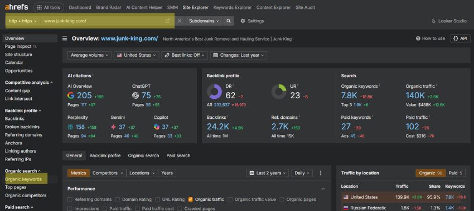The width and height of the screenshot is (474, 211).
Task: Click www.junk-king.com/ overview link
Action: coord(129,38)
